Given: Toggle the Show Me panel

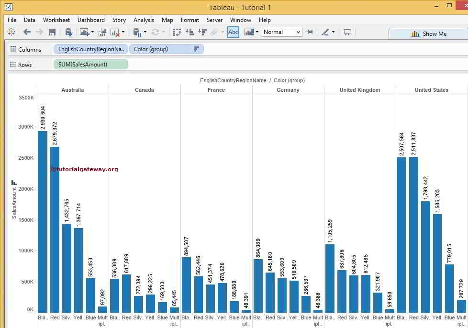Looking at the screenshot, I should 428,33.
